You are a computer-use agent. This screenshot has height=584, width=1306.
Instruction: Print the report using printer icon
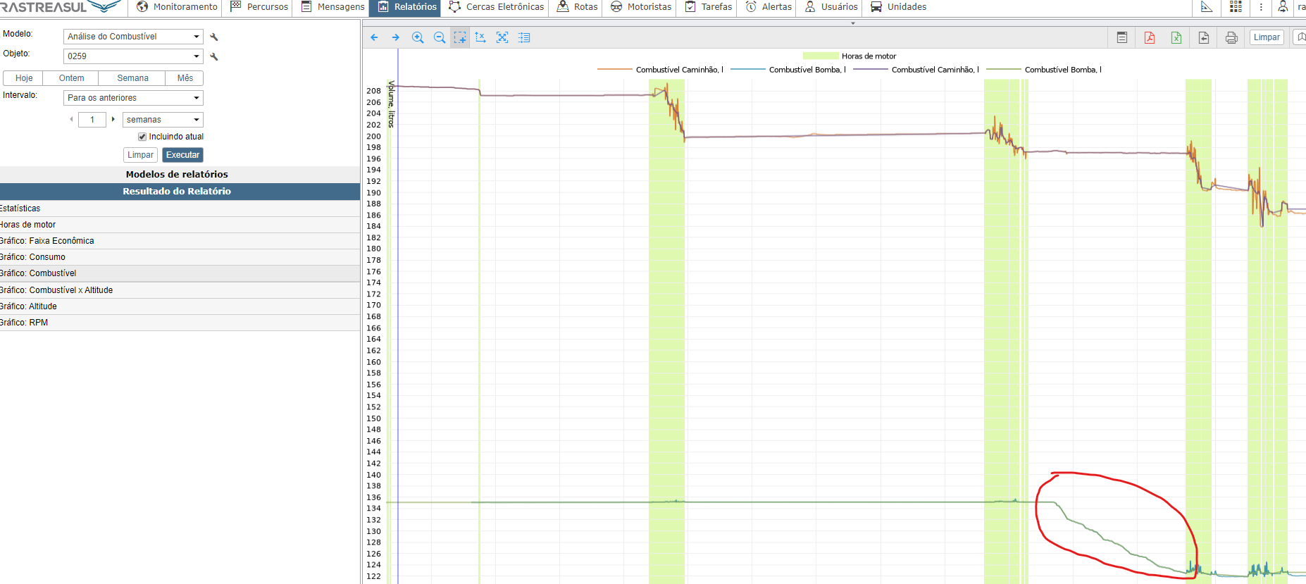1231,38
